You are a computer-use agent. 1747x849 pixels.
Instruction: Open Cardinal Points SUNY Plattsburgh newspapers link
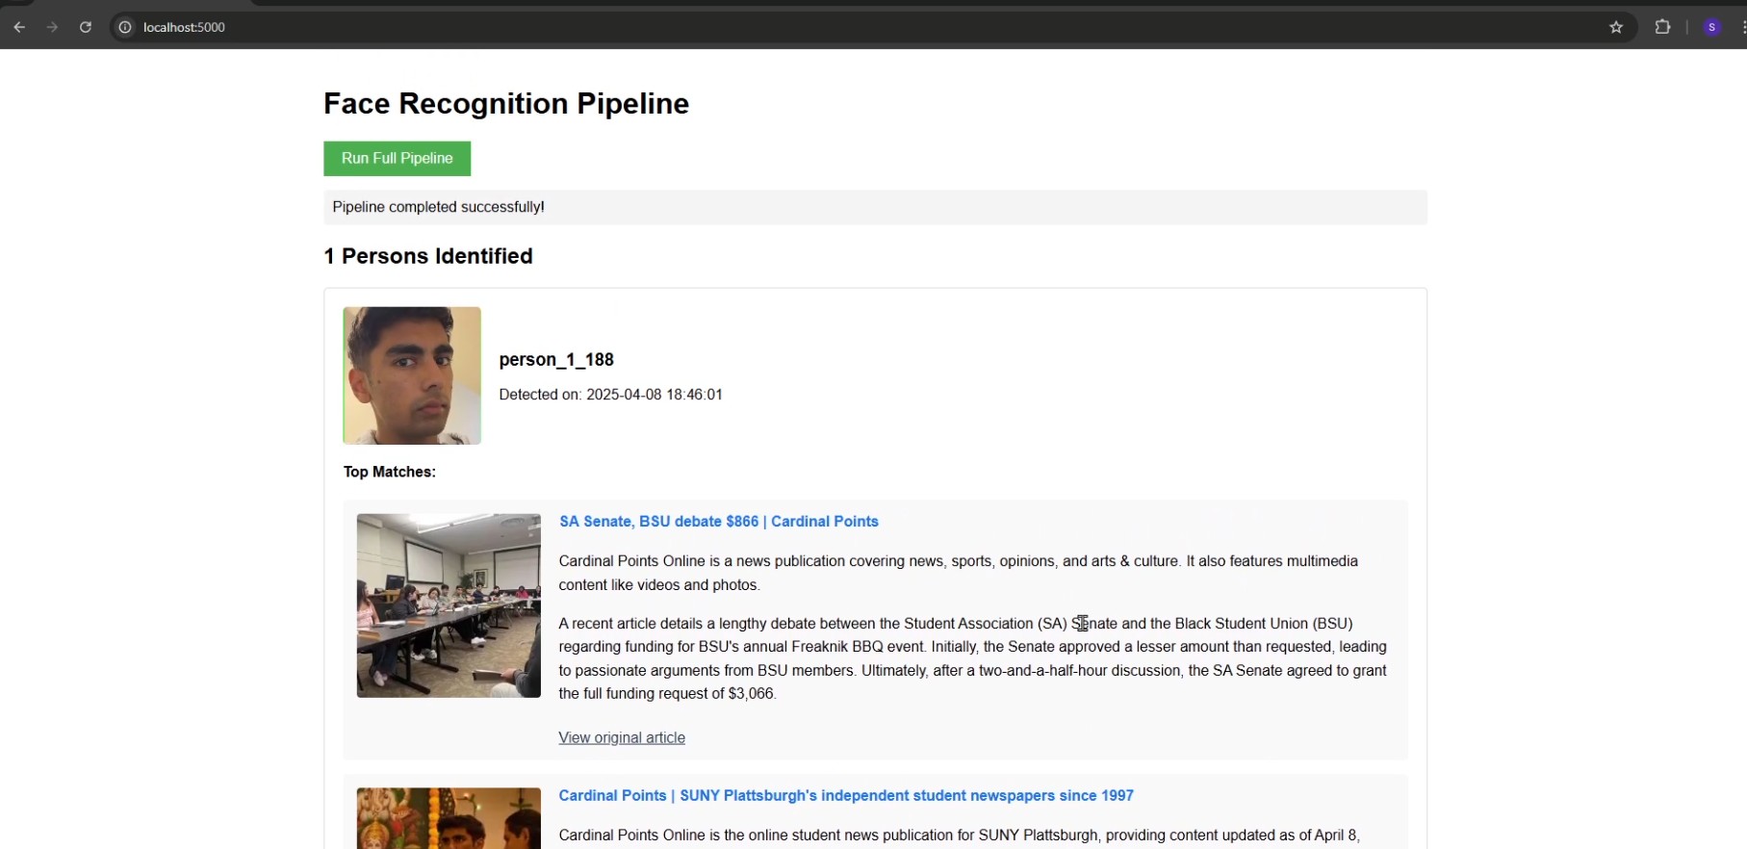pos(846,796)
